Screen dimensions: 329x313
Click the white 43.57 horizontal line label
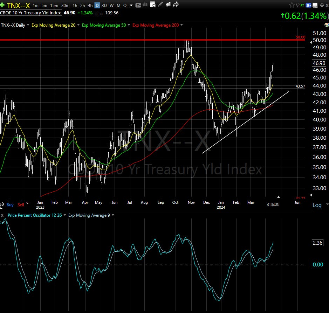pyautogui.click(x=300, y=86)
